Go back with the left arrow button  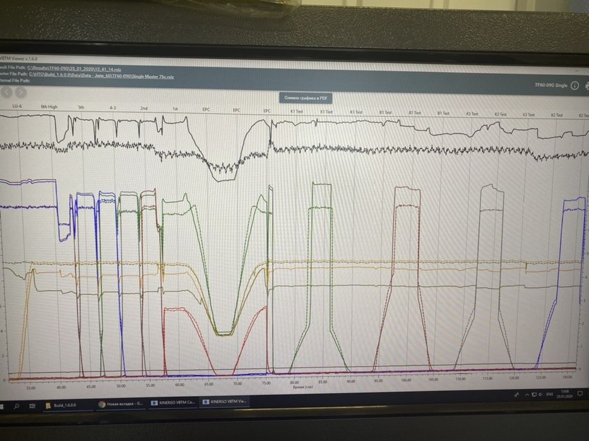click(6, 92)
